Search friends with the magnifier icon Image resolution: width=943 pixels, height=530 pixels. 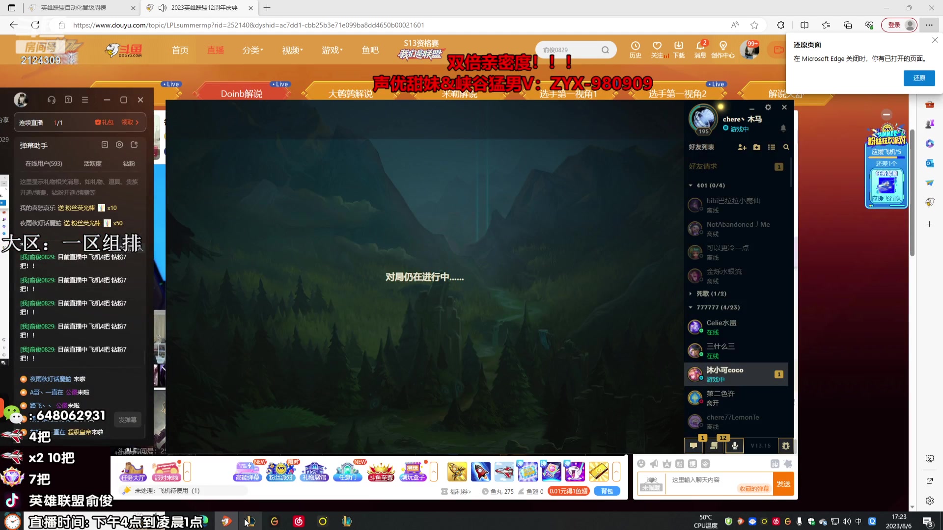click(786, 147)
